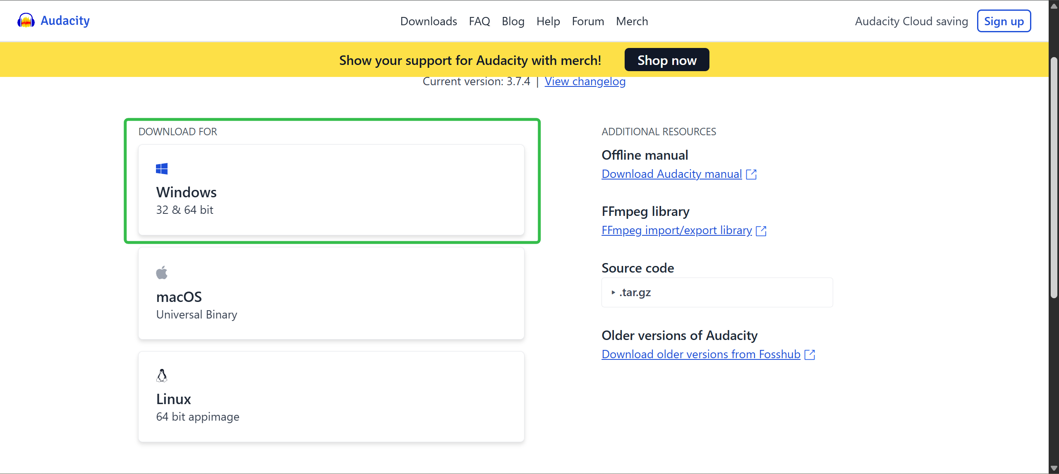Select the Linux 64 bit appimage download card
The width and height of the screenshot is (1059, 474).
331,397
